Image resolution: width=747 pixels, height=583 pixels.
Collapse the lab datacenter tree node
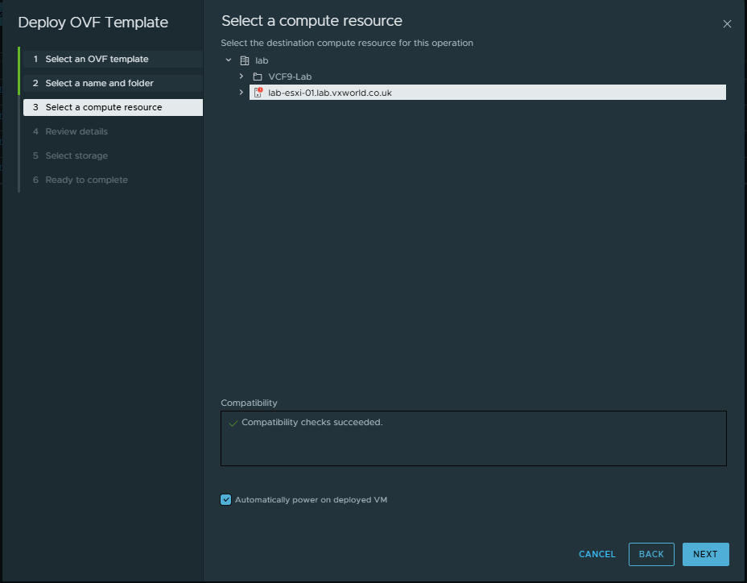[x=229, y=60]
